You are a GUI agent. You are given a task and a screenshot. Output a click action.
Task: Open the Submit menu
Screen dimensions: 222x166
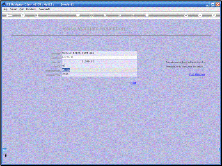pos(13,9)
